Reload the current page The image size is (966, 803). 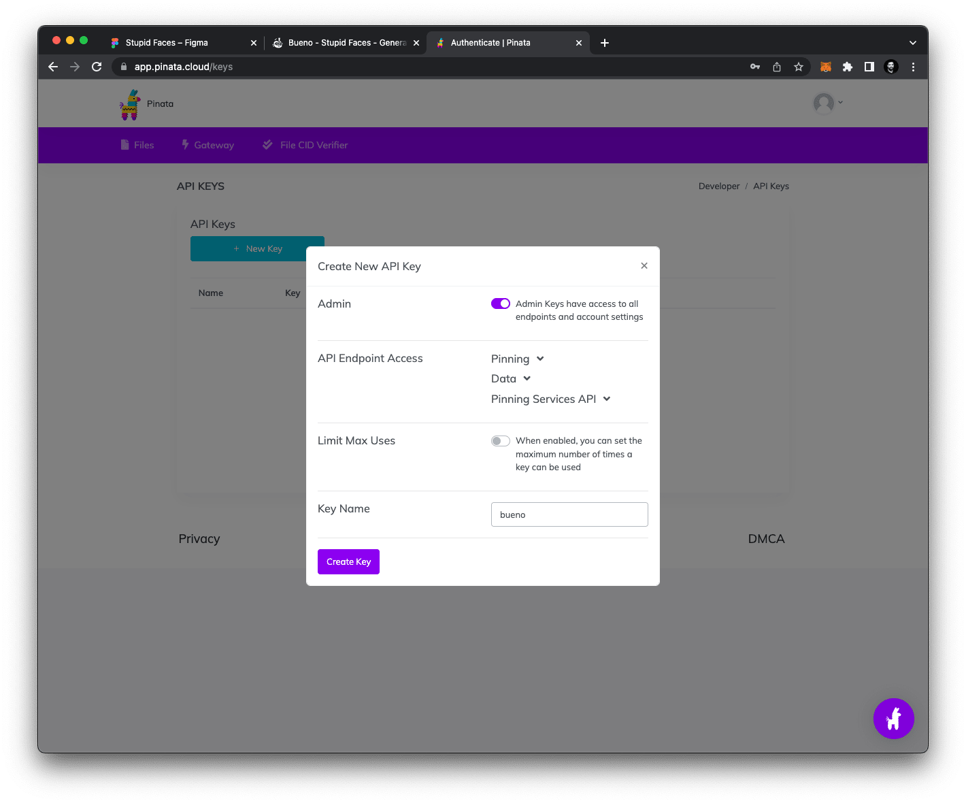point(97,67)
